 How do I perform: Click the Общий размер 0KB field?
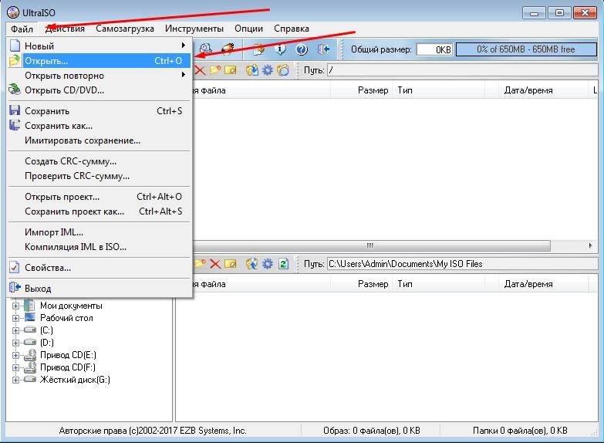434,49
